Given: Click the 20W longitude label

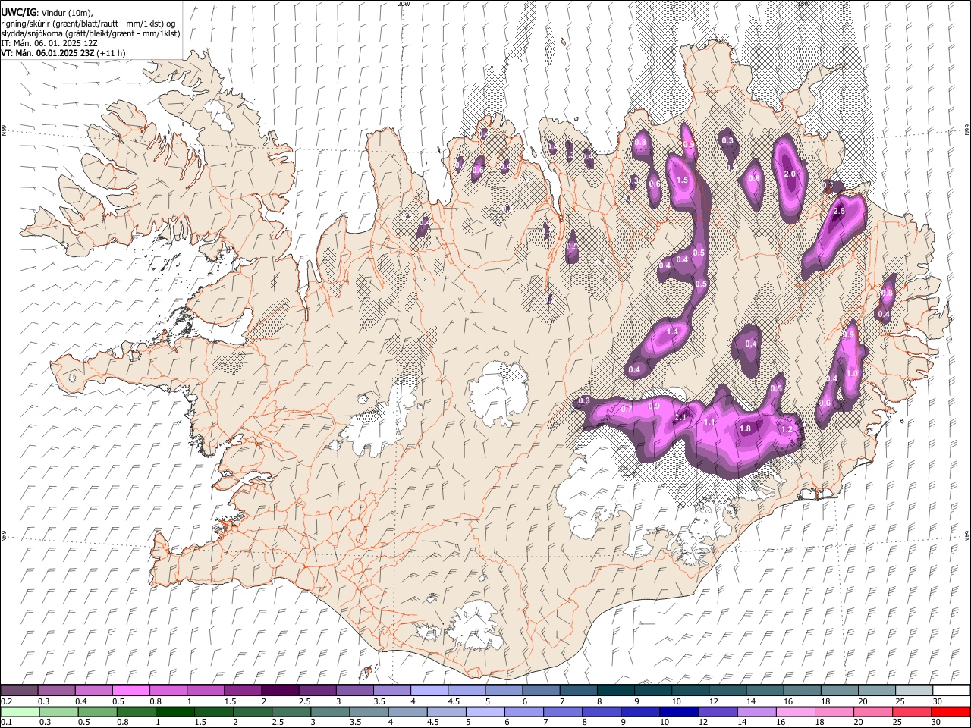Looking at the screenshot, I should pos(404,3).
